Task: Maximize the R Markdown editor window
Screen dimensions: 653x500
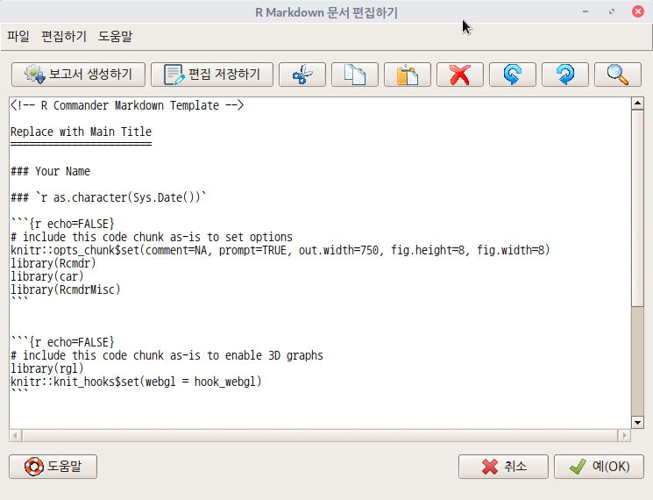Action: point(611,11)
